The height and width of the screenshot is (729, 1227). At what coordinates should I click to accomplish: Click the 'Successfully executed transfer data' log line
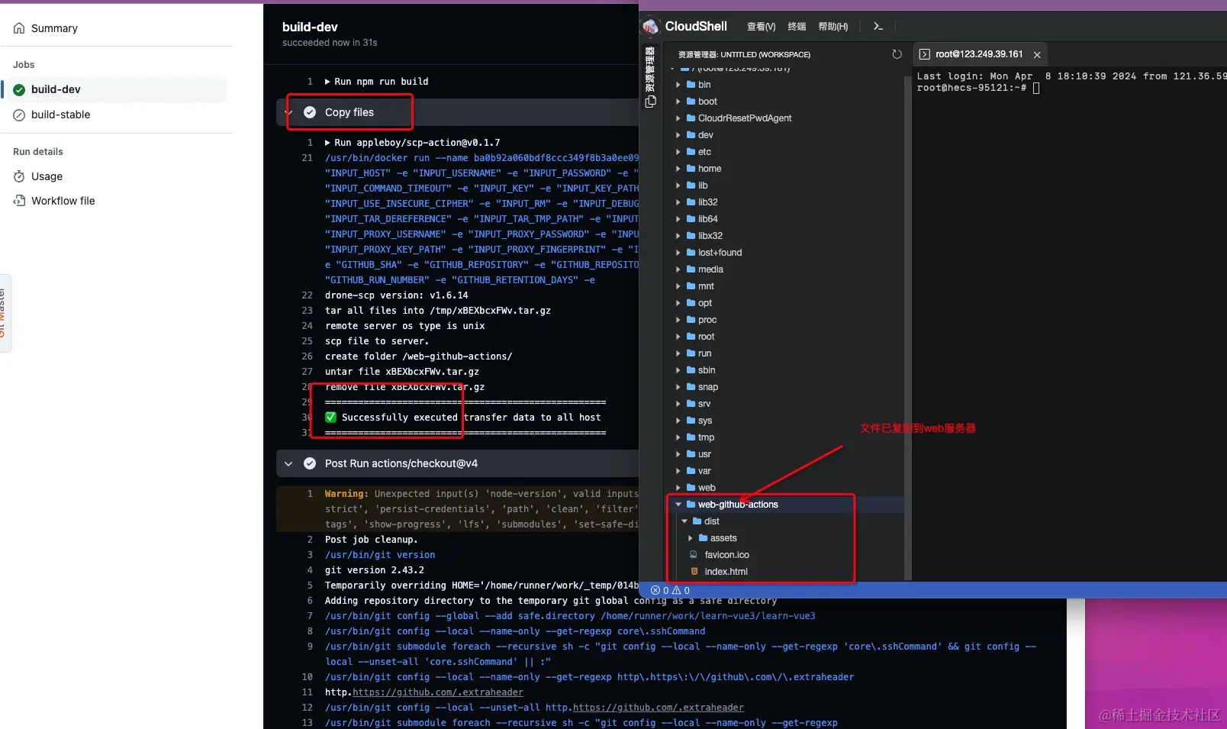(x=463, y=418)
